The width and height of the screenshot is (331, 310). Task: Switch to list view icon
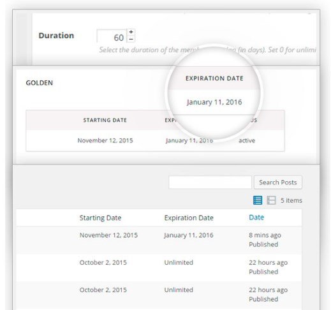click(258, 200)
